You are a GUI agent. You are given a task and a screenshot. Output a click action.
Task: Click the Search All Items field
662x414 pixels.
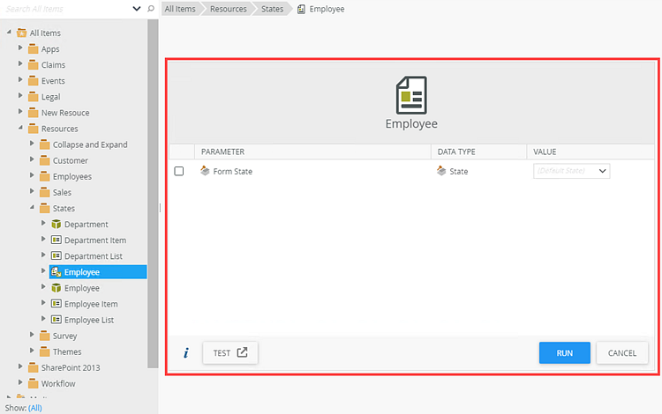click(67, 9)
